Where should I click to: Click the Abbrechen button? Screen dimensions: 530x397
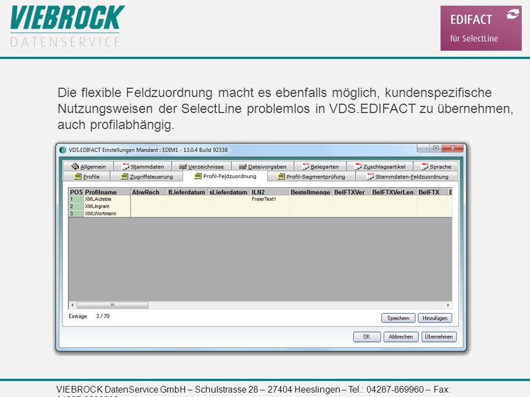401,336
